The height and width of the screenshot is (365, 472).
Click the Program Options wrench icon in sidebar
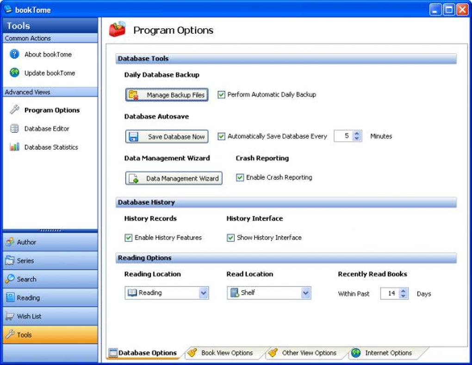[14, 110]
